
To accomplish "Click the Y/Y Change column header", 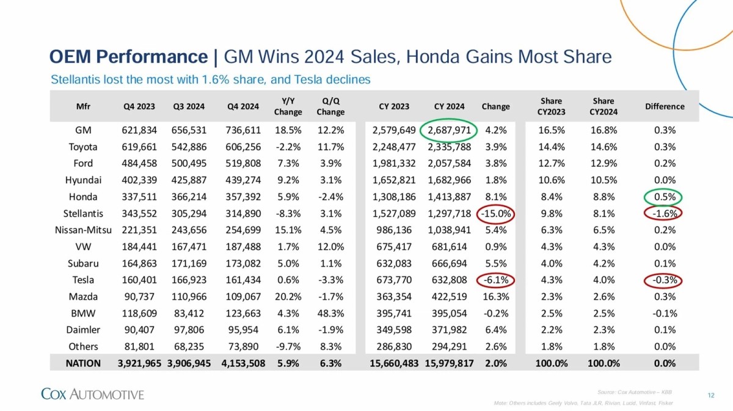I will (x=288, y=106).
